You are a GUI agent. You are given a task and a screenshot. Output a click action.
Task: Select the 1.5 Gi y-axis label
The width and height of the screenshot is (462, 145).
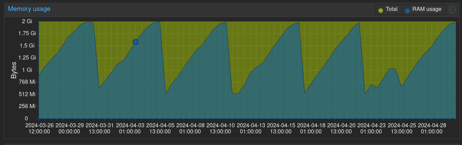[x=27, y=46]
